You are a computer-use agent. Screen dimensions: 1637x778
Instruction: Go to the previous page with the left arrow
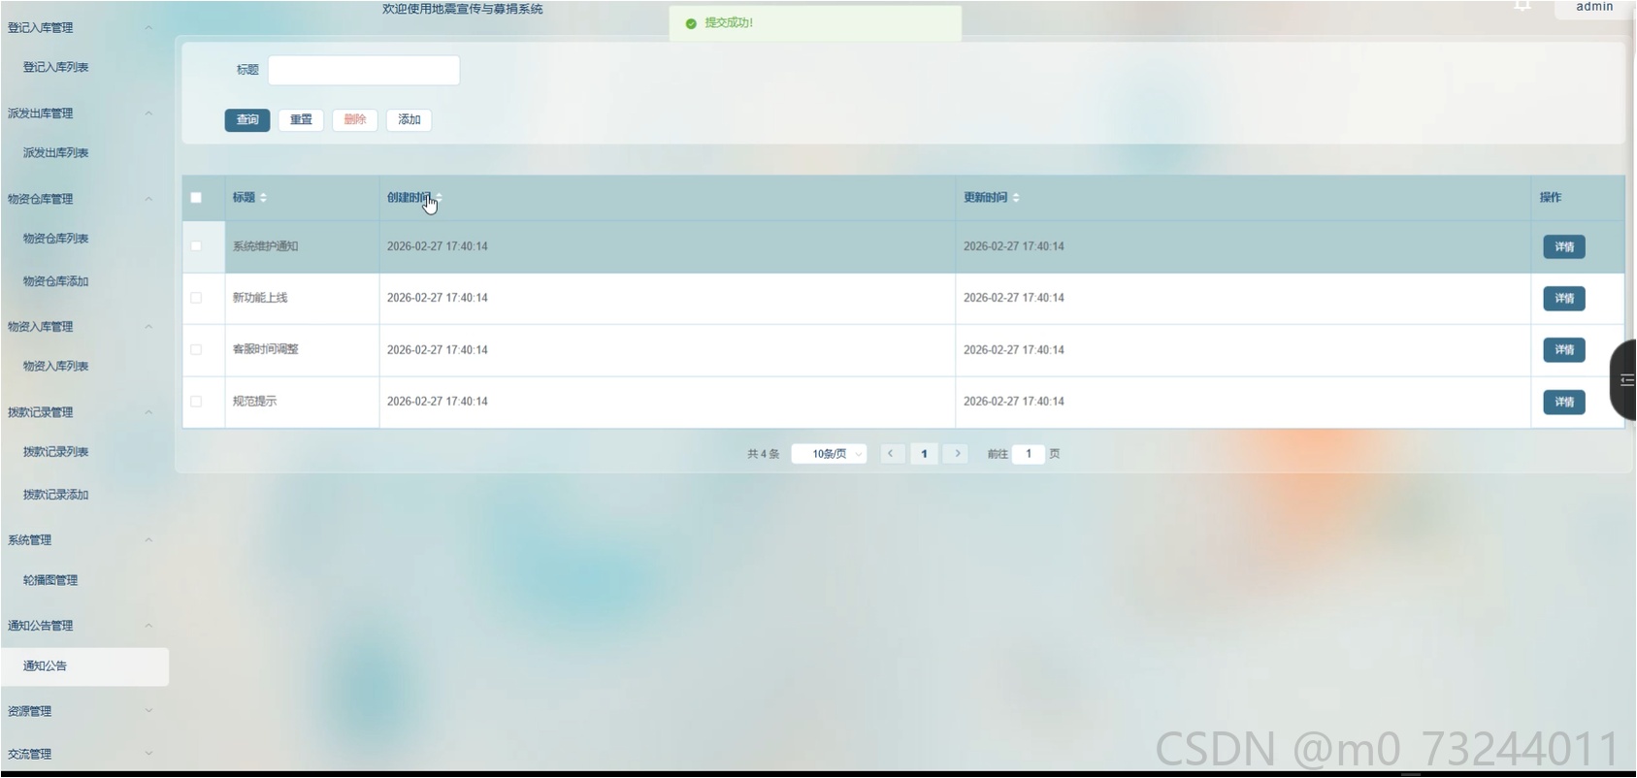click(x=891, y=453)
